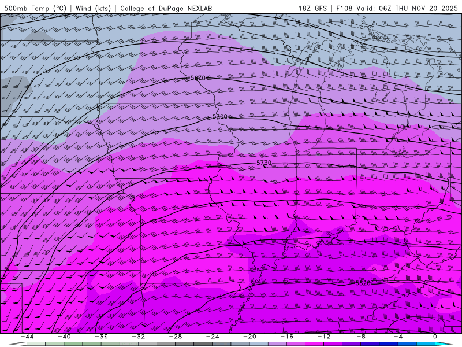Click the 5820 height contour label
Screen dimensions: 462x347
point(363,283)
